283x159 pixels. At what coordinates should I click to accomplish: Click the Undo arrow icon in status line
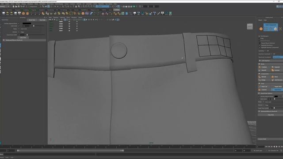(21, 7)
